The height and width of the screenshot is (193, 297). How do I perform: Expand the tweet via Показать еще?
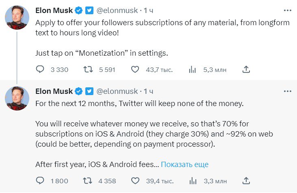184,165
